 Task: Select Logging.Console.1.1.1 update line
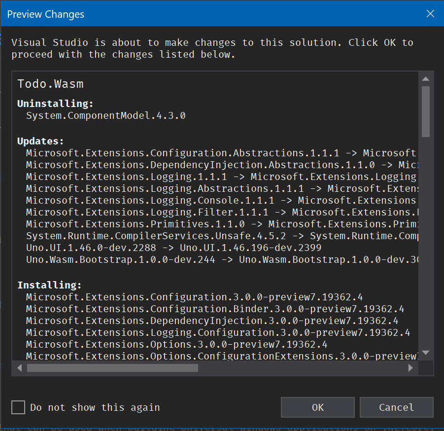coord(221,201)
